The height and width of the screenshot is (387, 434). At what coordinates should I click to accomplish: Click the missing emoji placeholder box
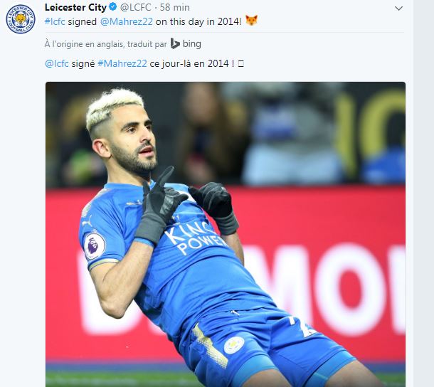(x=240, y=64)
